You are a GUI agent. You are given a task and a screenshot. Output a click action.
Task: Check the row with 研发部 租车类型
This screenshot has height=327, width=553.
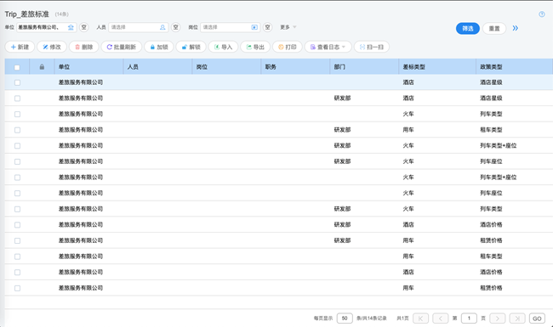pyautogui.click(x=17, y=130)
